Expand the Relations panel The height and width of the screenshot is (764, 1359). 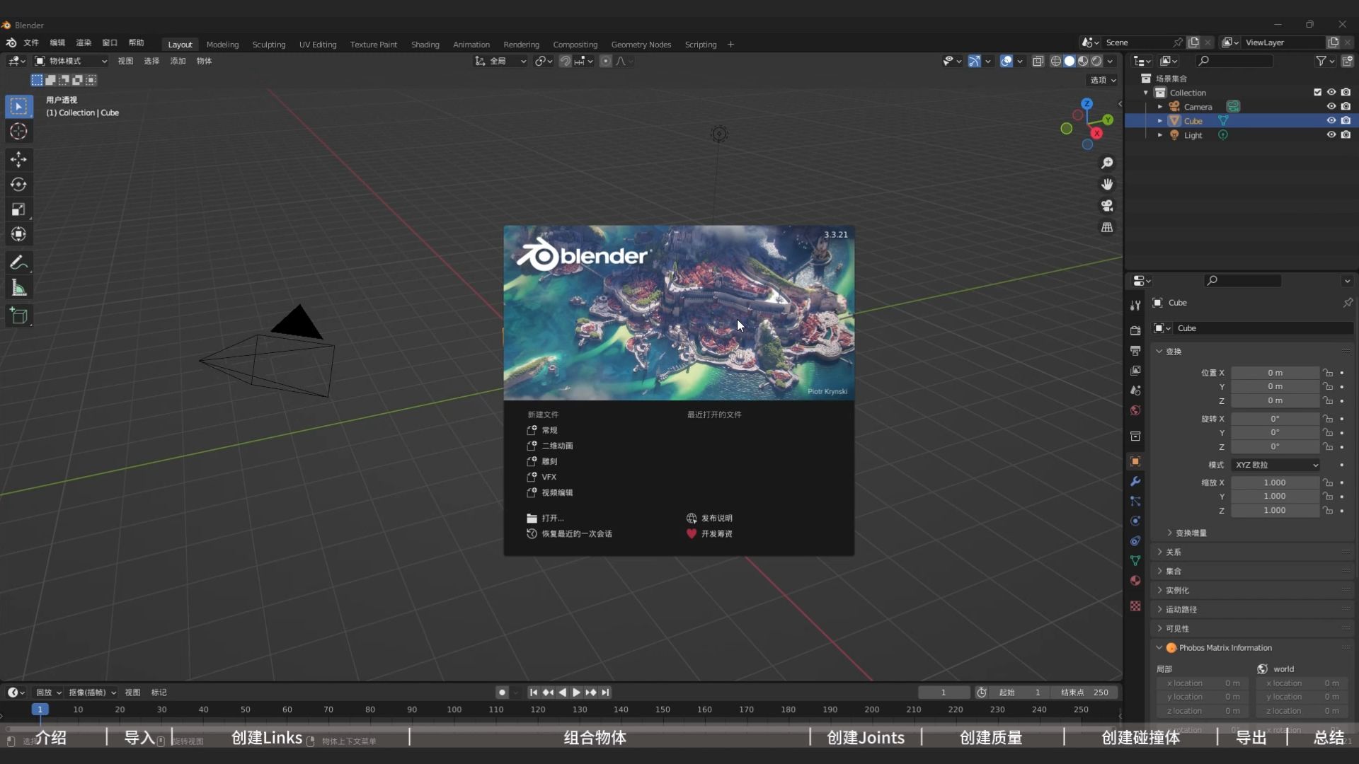[x=1173, y=552]
